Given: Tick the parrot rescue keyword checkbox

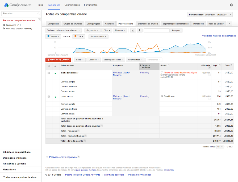Looking at the screenshot, I should click(49, 97).
